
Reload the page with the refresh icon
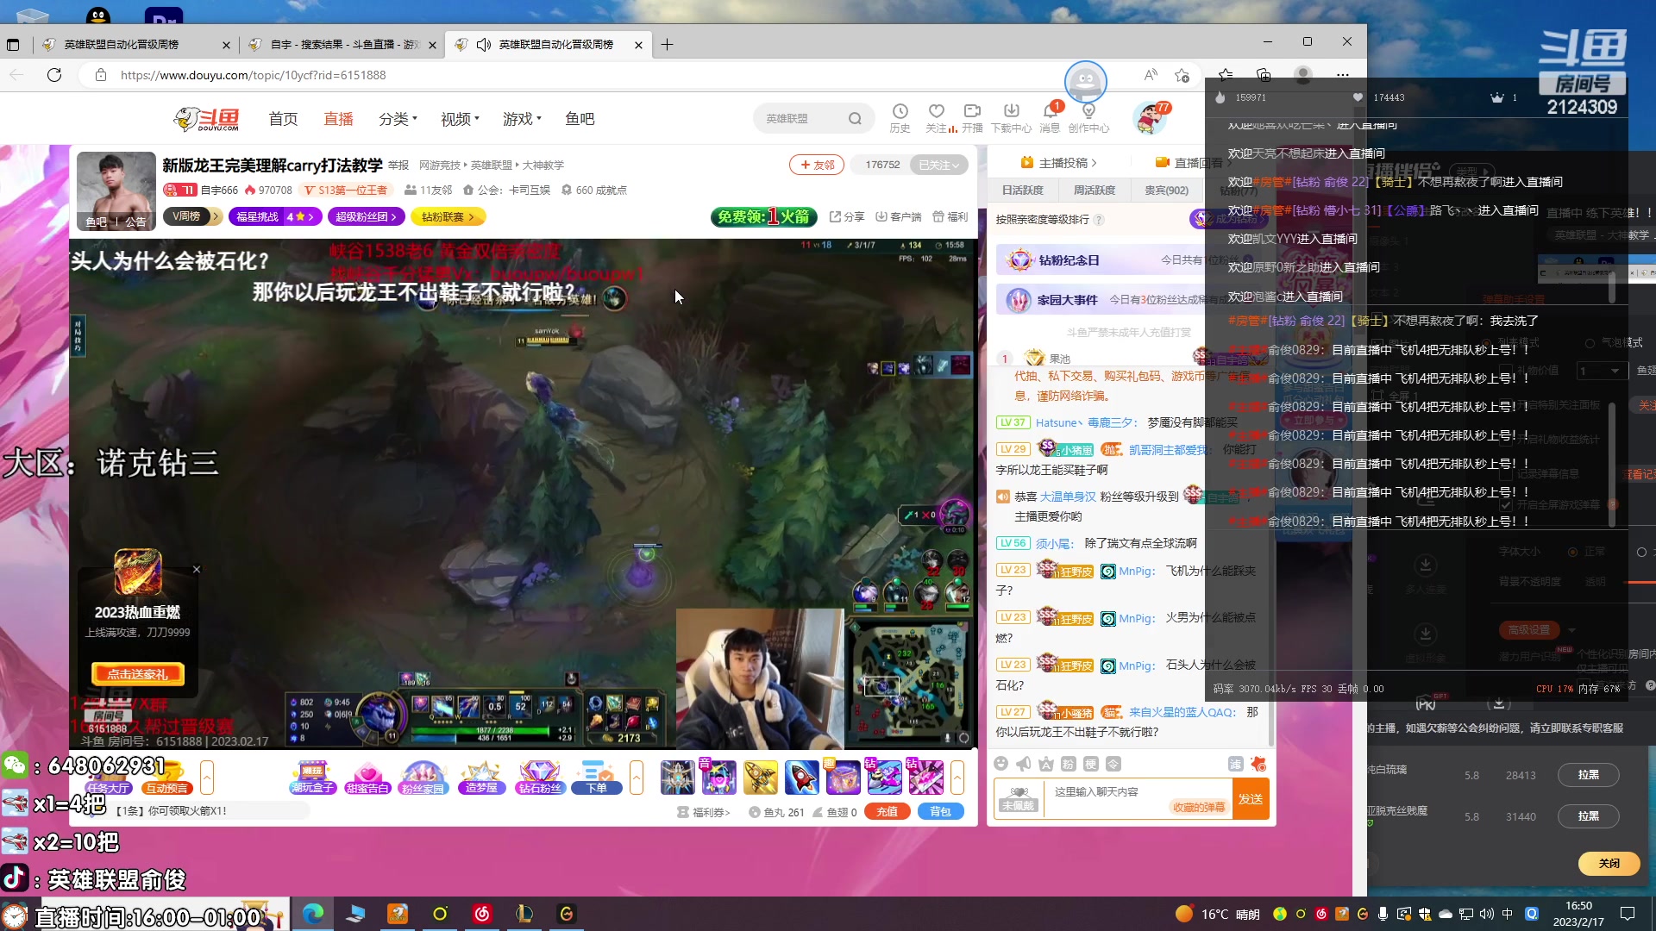point(54,75)
